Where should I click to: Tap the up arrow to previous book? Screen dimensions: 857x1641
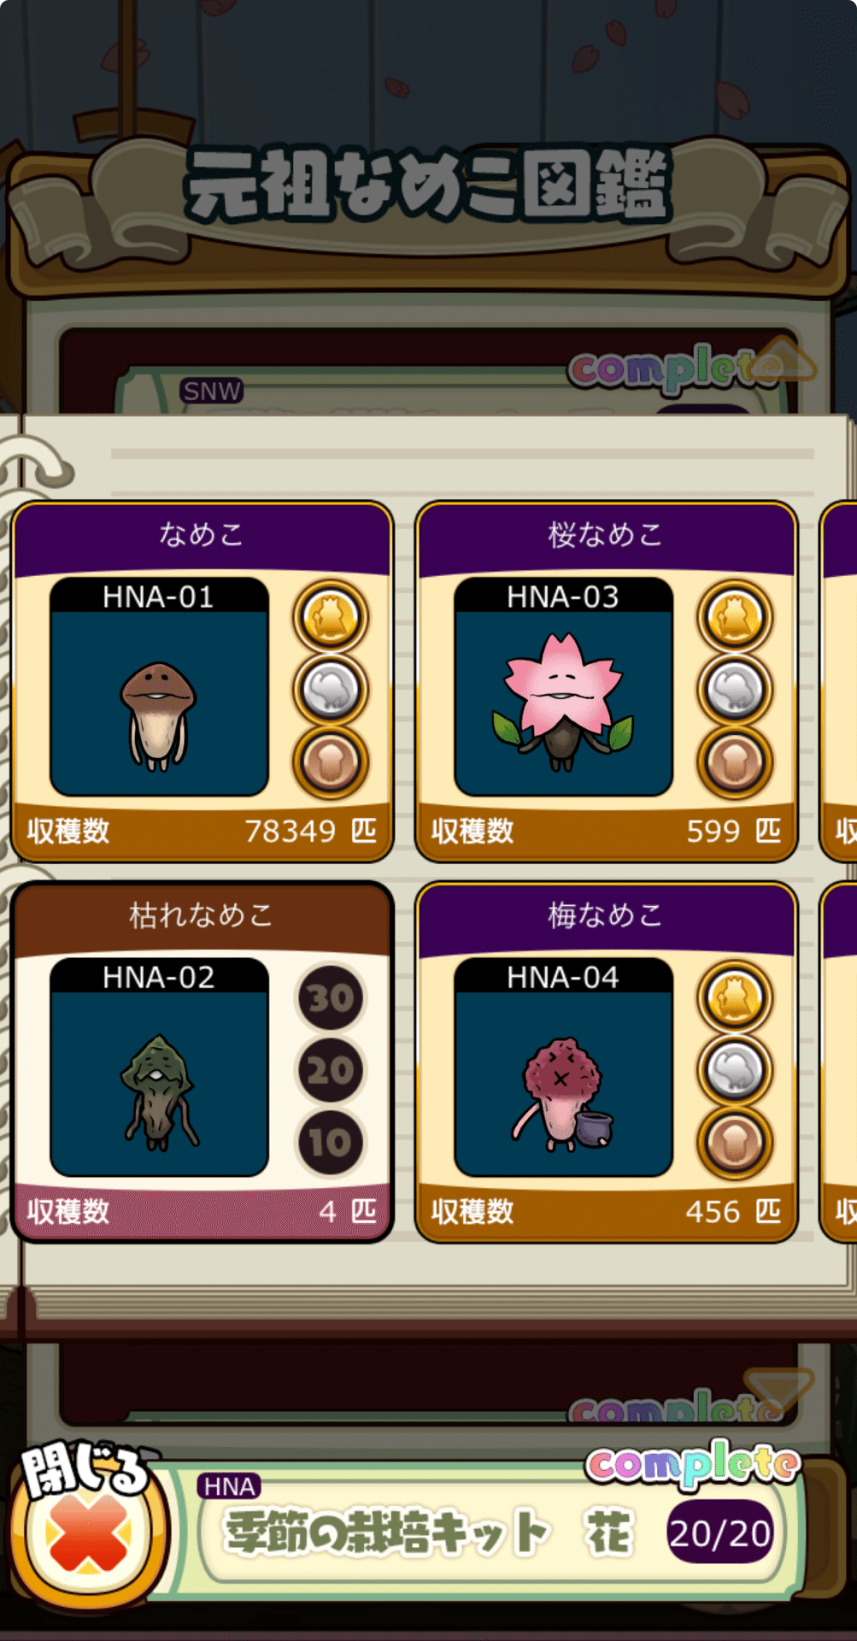pos(781,360)
